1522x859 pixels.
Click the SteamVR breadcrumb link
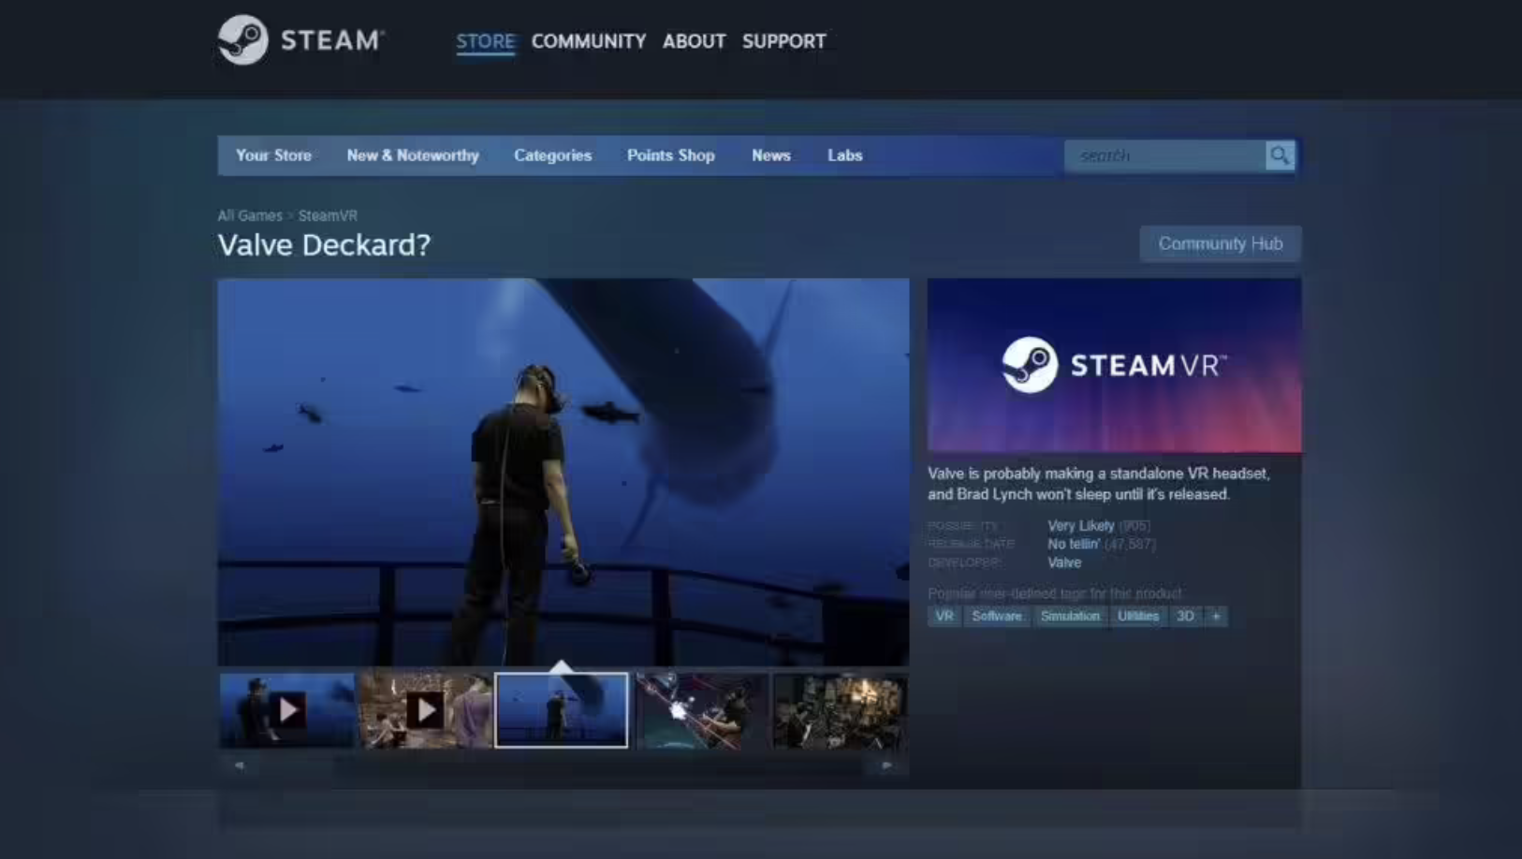pyautogui.click(x=328, y=215)
